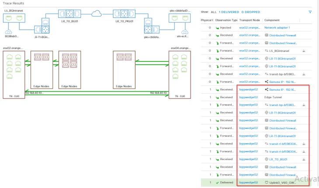Viewport: 319px width, 188px height.
Task: Click download icon on the first transit-bp row
Action: coord(303,74)
